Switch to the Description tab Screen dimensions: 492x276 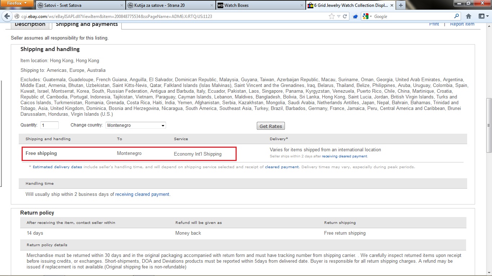point(30,24)
